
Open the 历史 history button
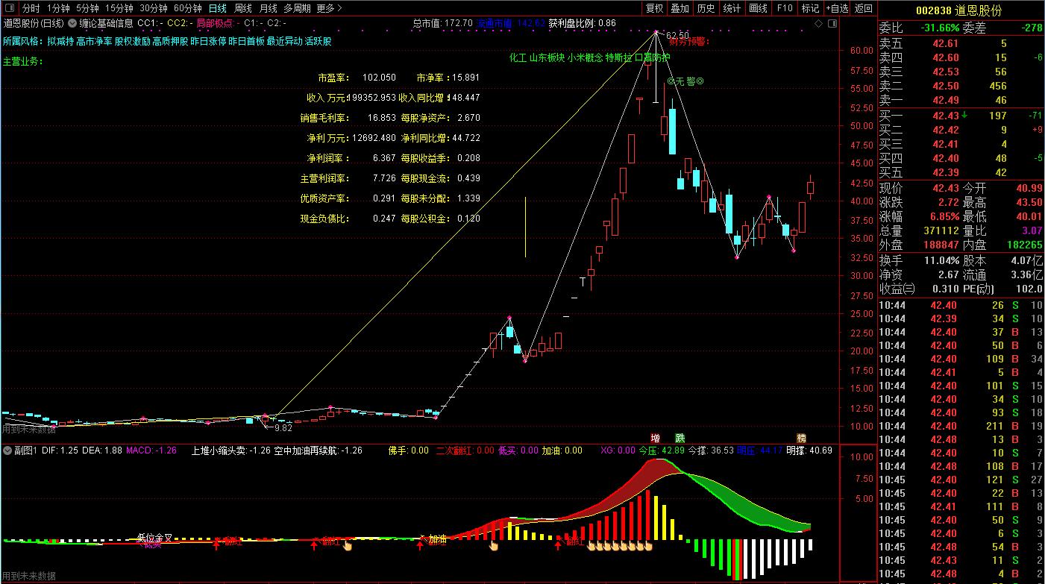click(x=706, y=8)
